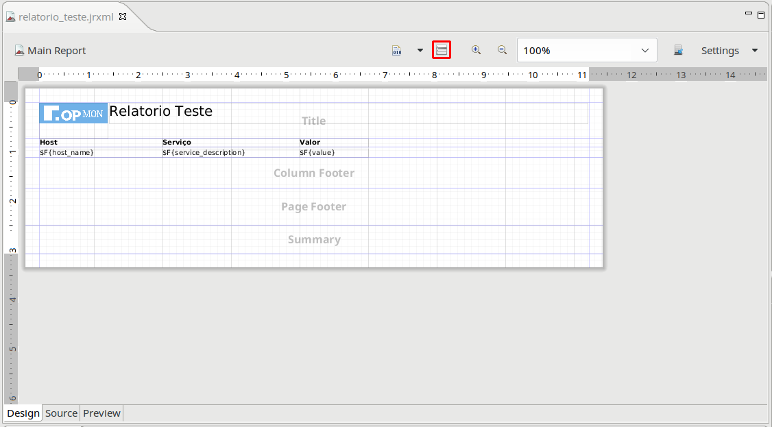Viewport: 772px width, 427px height.
Task: Close the relatorio_teste.jrxml editor tab
Action: (x=123, y=16)
